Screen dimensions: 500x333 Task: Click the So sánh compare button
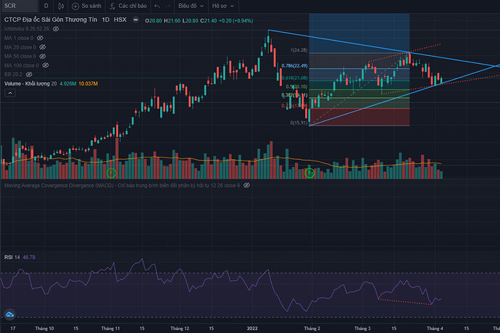click(x=86, y=6)
